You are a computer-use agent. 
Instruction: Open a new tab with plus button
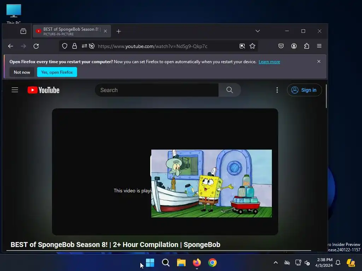(x=118, y=31)
